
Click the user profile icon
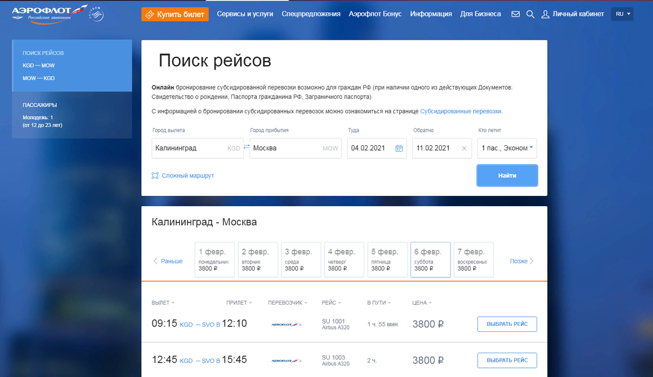click(x=545, y=14)
